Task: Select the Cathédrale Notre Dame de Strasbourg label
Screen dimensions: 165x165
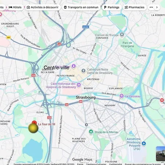Action: pos(100,71)
